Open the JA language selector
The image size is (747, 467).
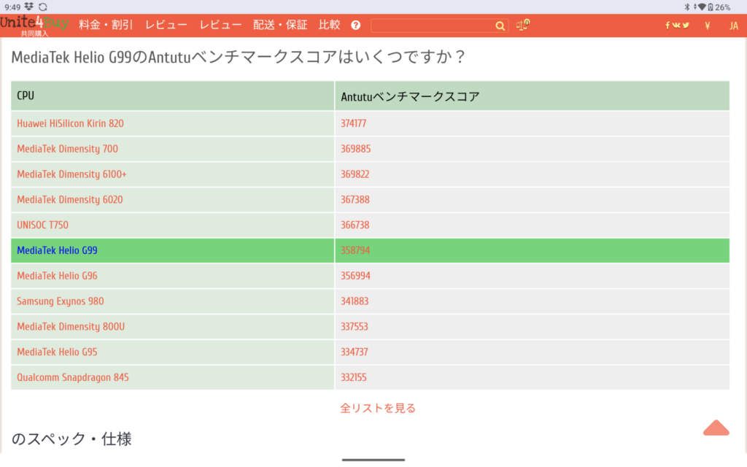click(734, 26)
